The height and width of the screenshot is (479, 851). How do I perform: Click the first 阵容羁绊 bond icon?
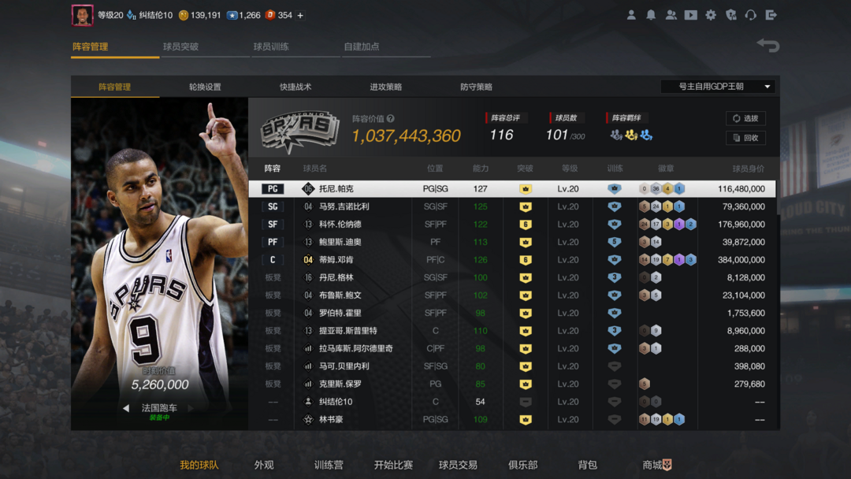(615, 135)
